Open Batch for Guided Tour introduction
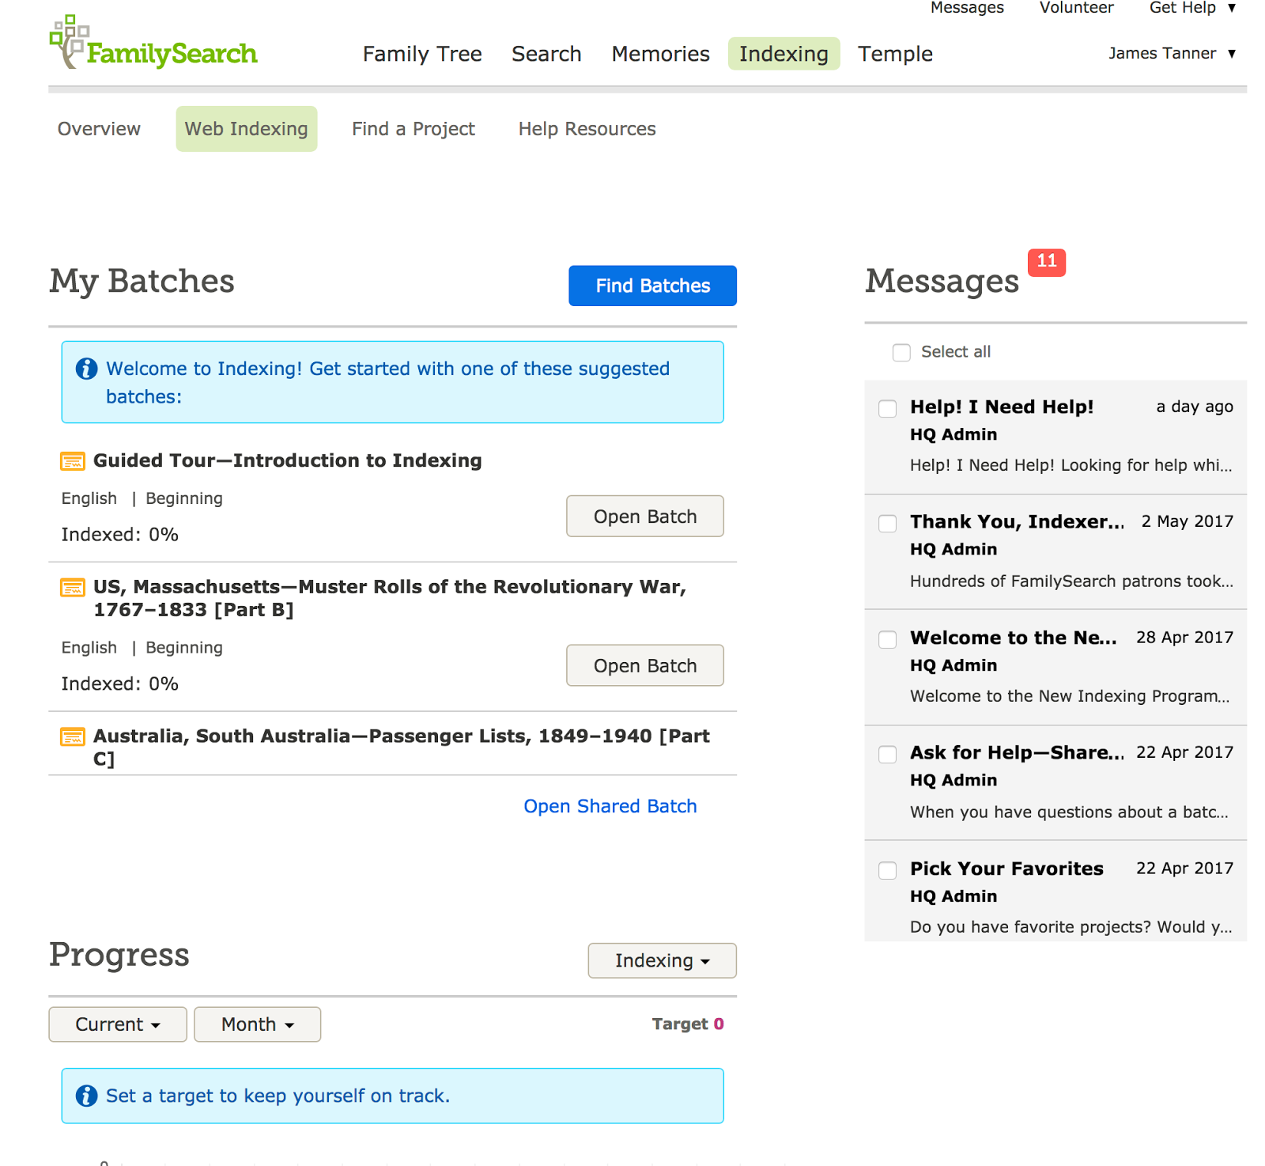Image resolution: width=1265 pixels, height=1166 pixels. 645,517
